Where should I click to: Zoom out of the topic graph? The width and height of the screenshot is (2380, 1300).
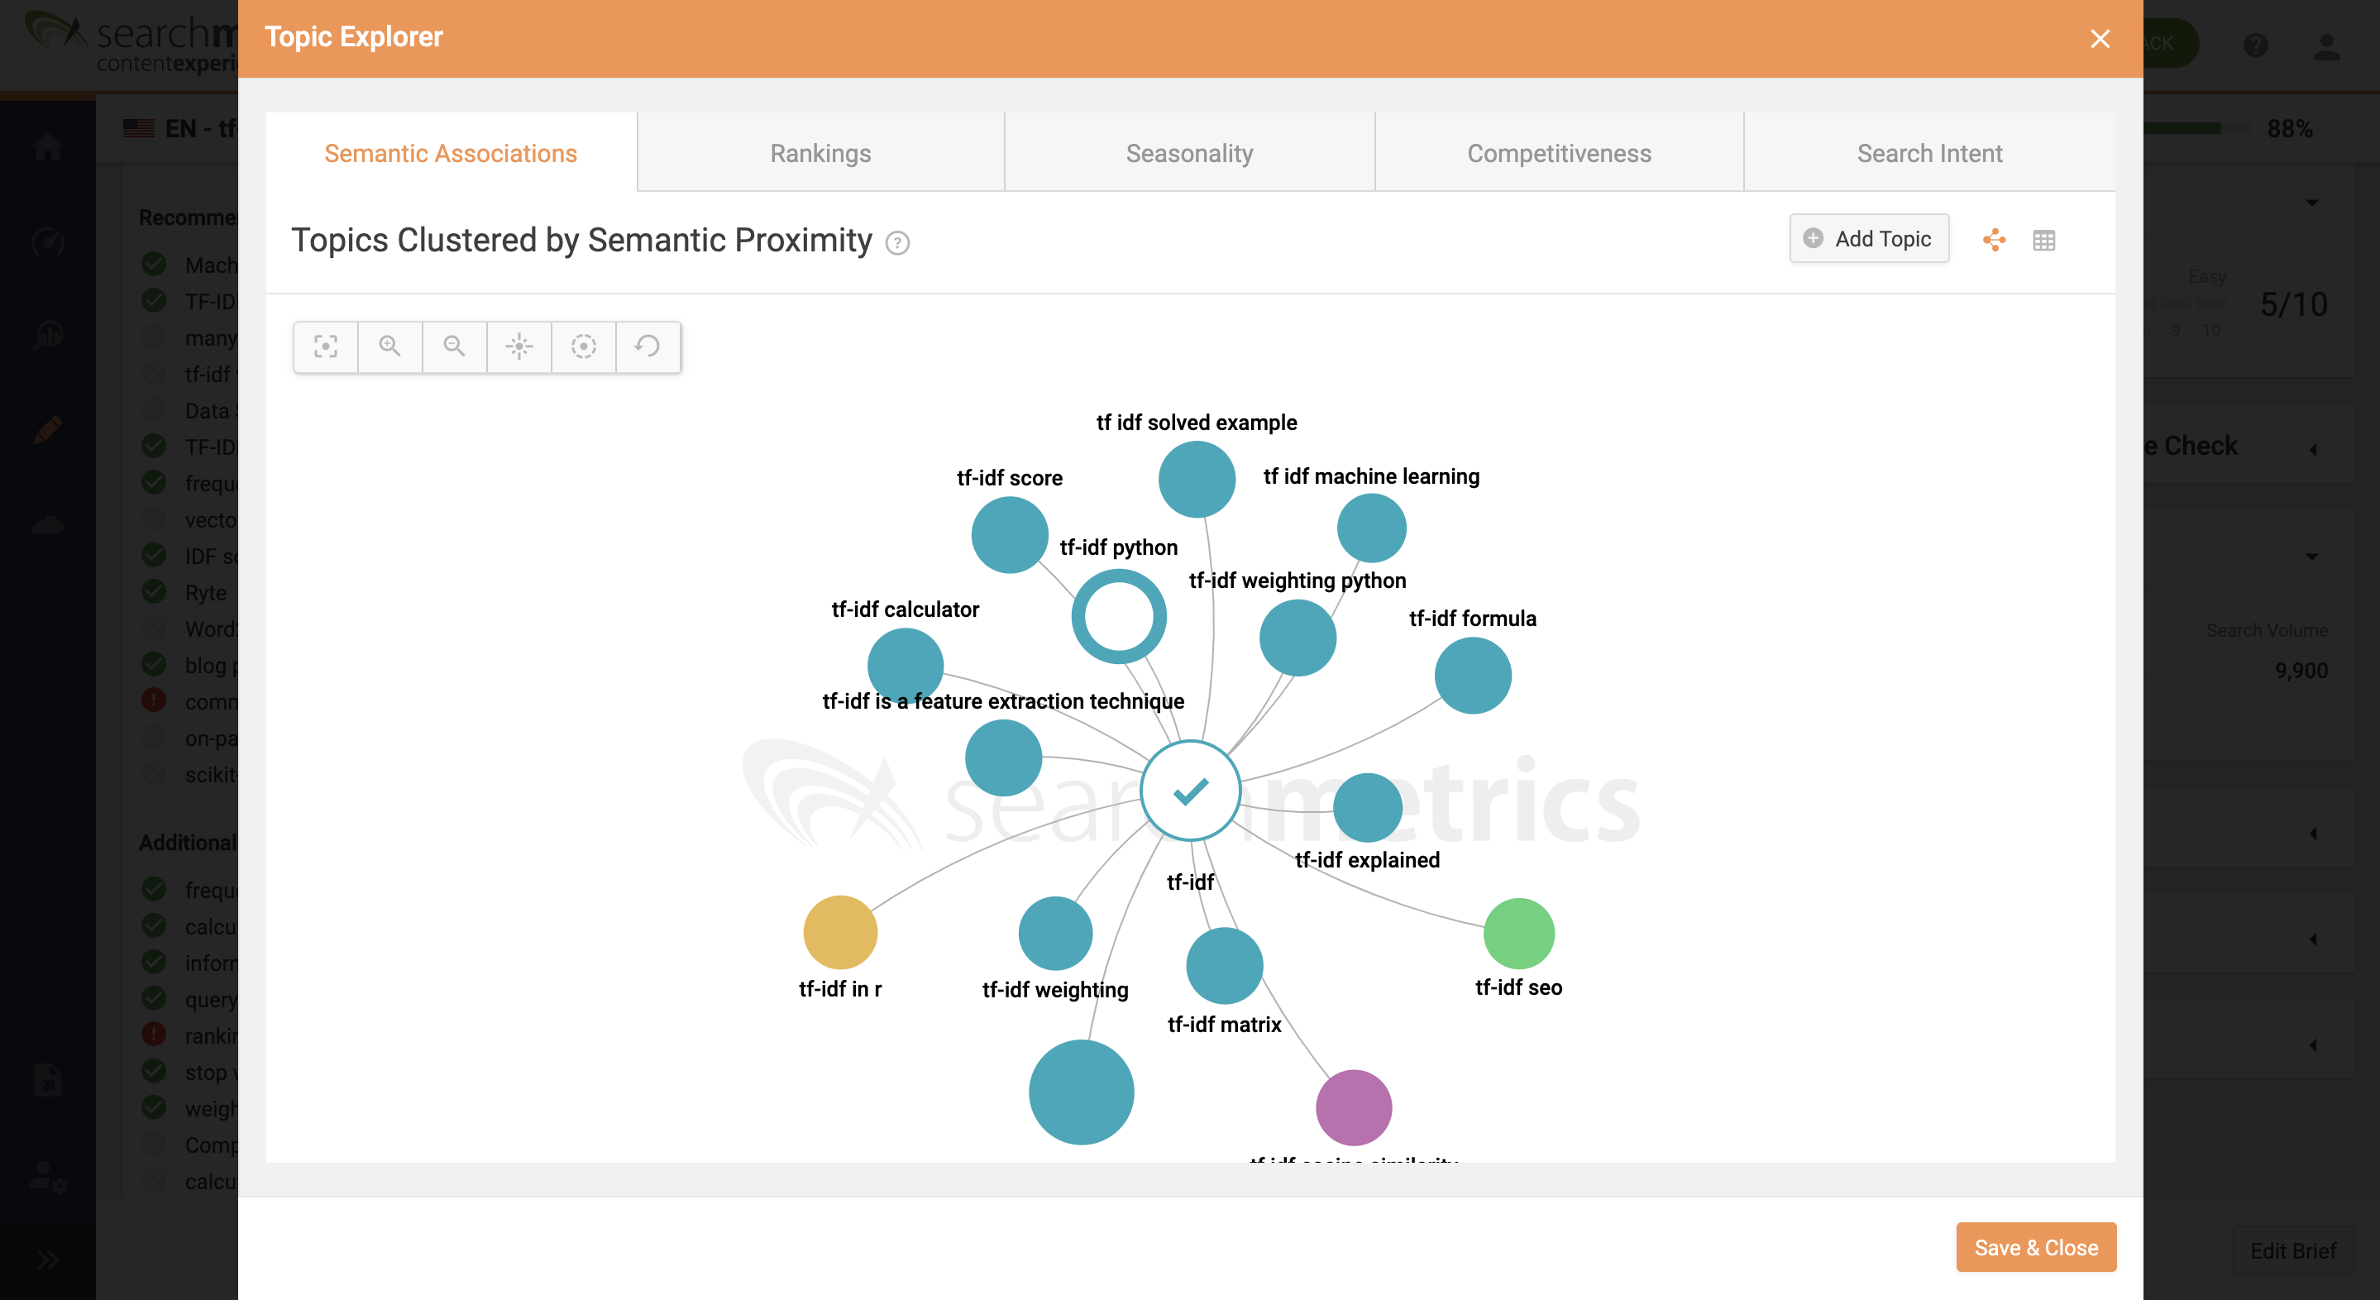pos(454,347)
